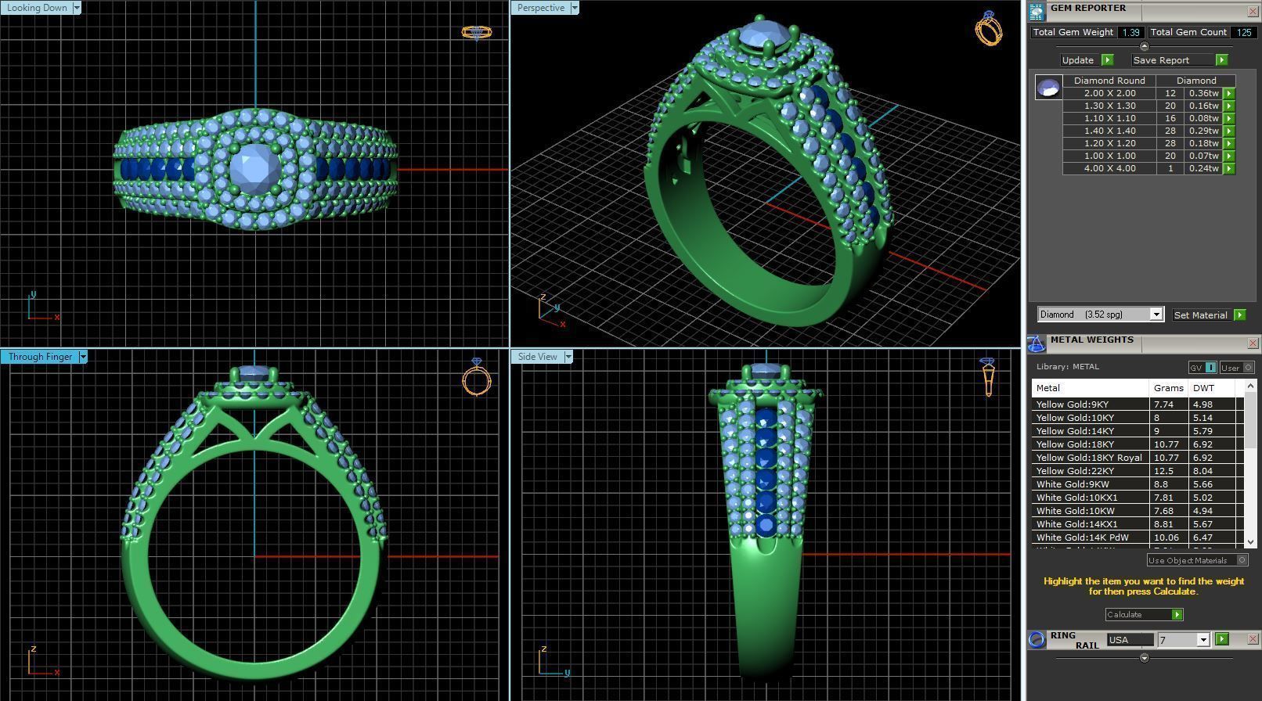Click the Total Gem Weight value 1.39
Viewport: 1262px width, 701px height.
pos(1130,32)
